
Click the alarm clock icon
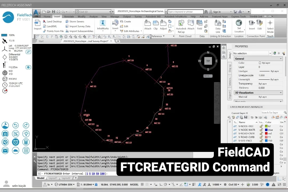15,142
